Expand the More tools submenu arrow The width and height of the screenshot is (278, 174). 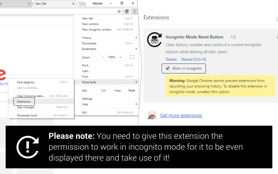click(136, 82)
